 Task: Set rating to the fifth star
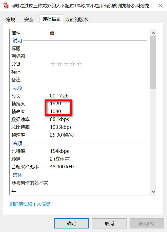pos(79,64)
